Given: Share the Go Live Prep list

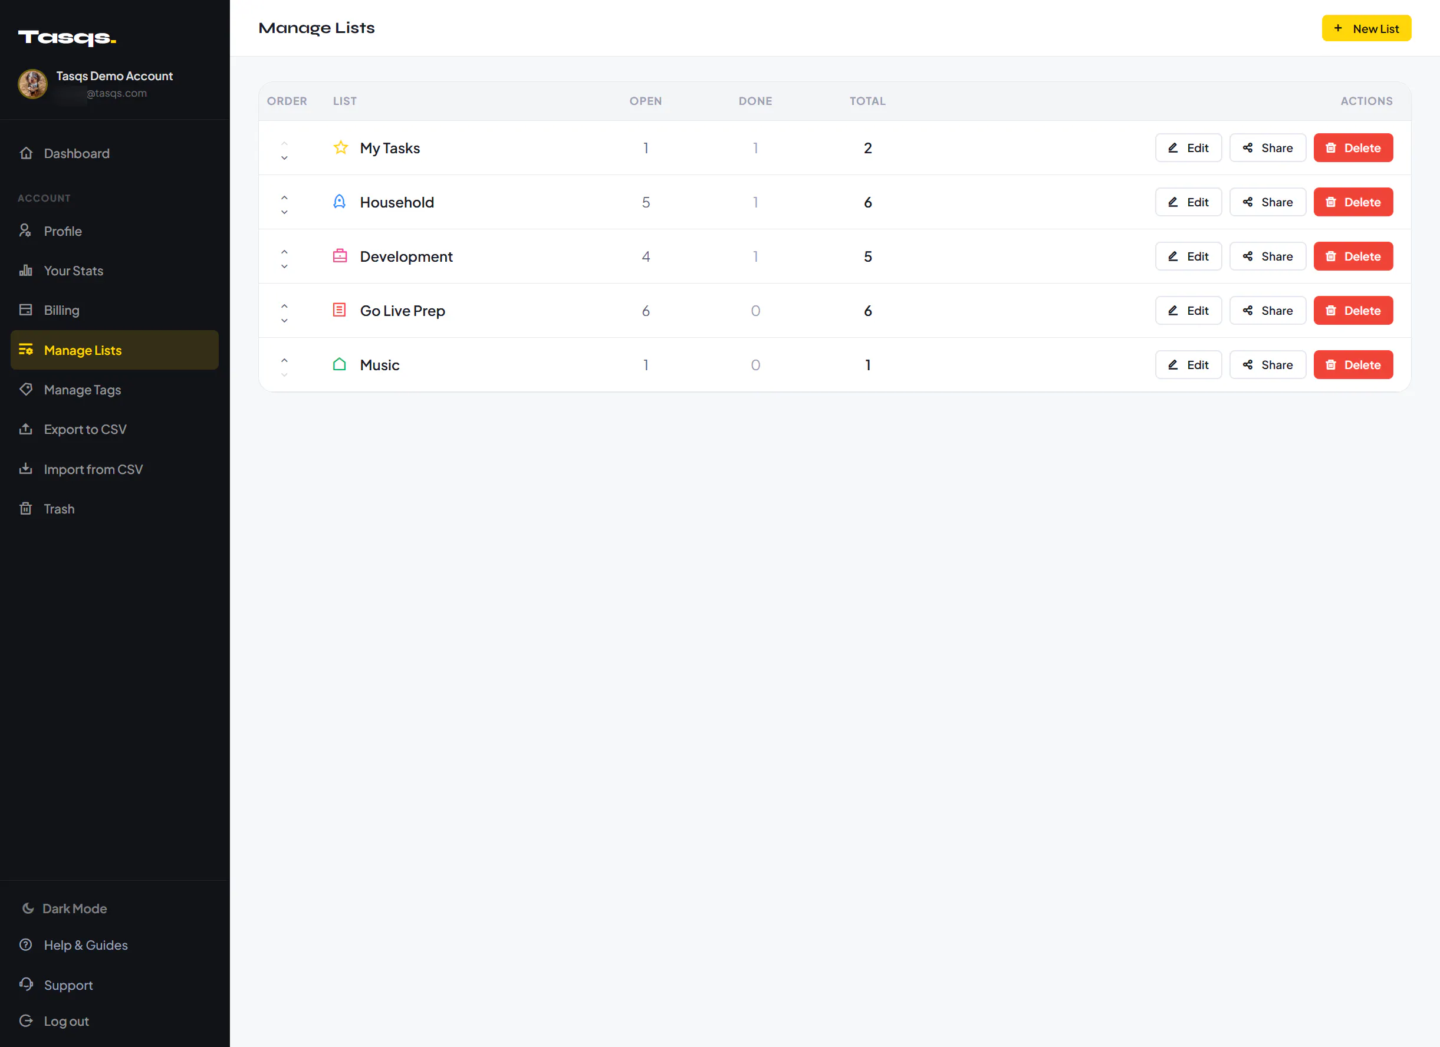Looking at the screenshot, I should [x=1267, y=311].
